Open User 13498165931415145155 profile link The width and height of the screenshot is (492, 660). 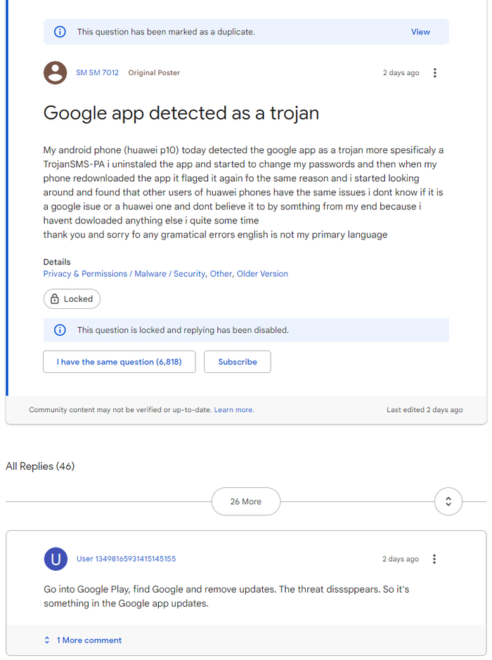126,559
